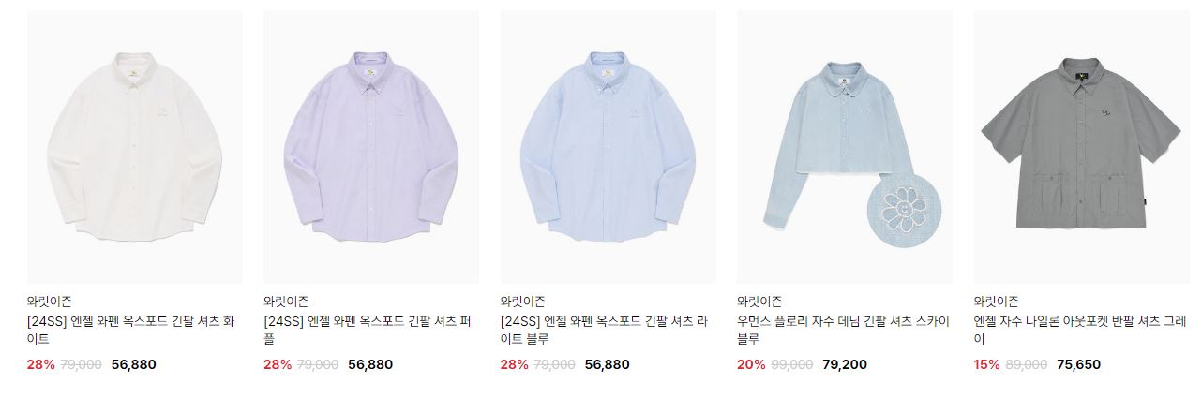Click 와릿이즌 brand above grey shirt title
Screen dimensions: 1202x412
(997, 302)
